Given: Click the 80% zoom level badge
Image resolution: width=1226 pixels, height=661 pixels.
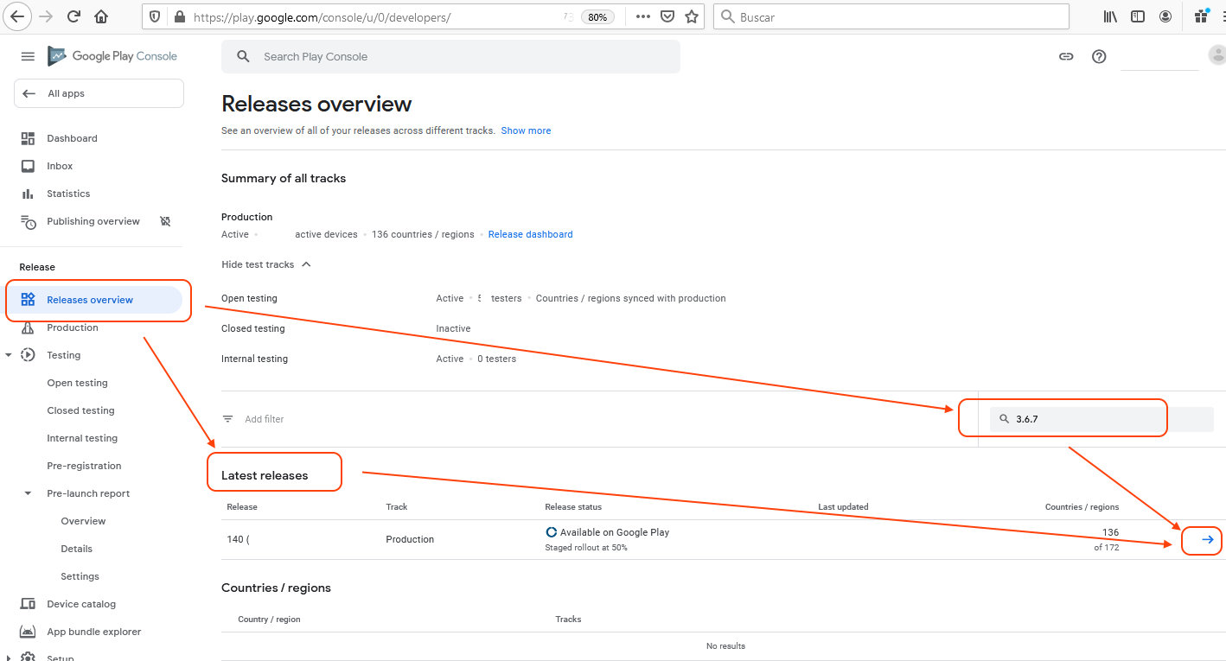Looking at the screenshot, I should [x=597, y=16].
